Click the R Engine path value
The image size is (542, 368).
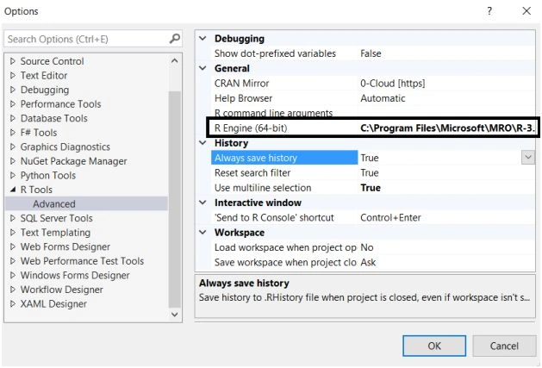click(x=447, y=128)
